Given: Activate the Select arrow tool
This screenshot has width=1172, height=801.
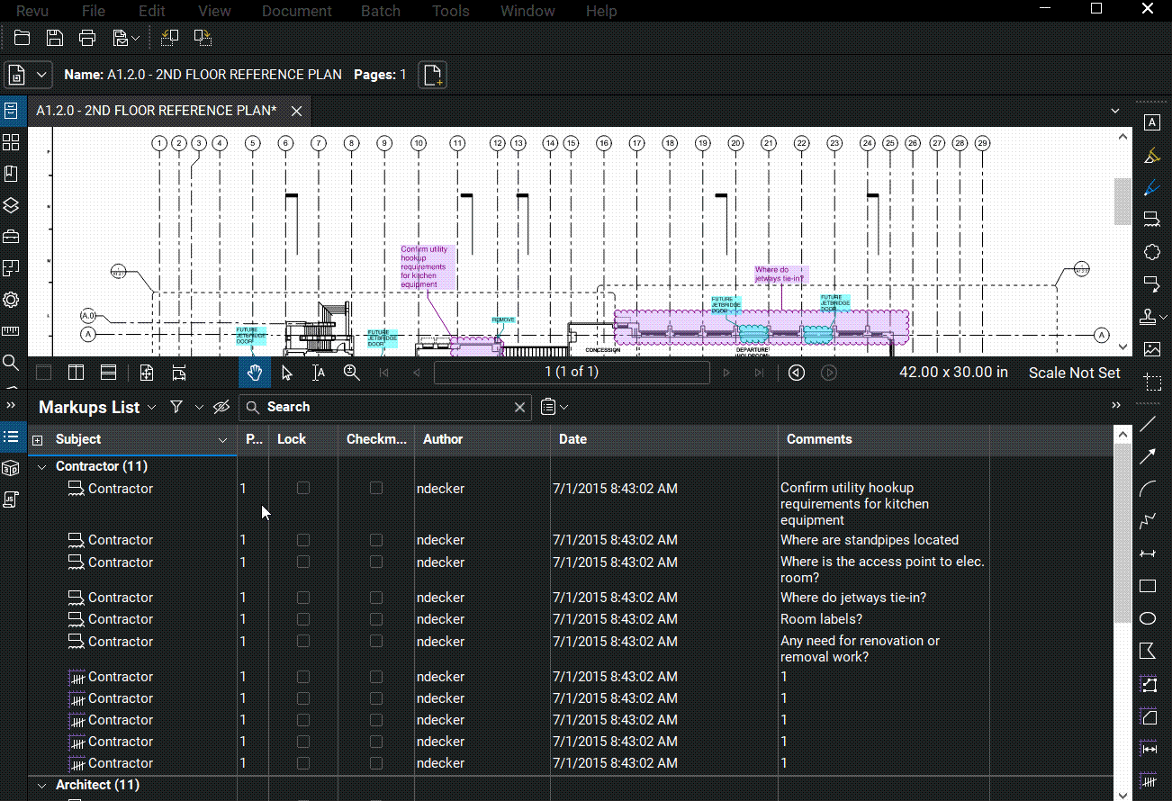Looking at the screenshot, I should (x=287, y=373).
